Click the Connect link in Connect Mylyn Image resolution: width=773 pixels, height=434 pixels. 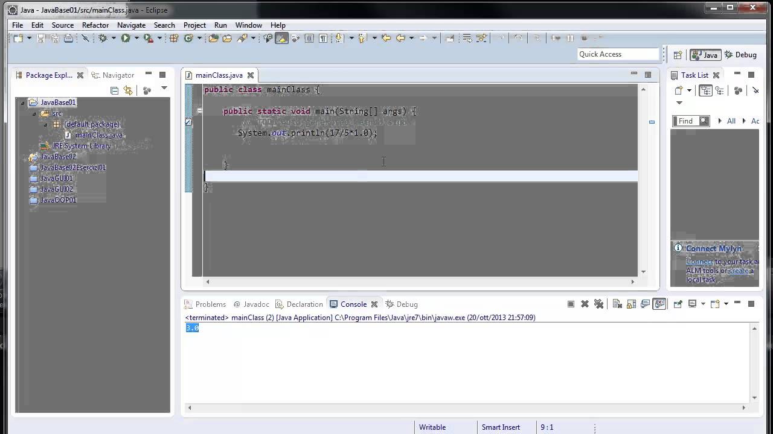point(699,262)
